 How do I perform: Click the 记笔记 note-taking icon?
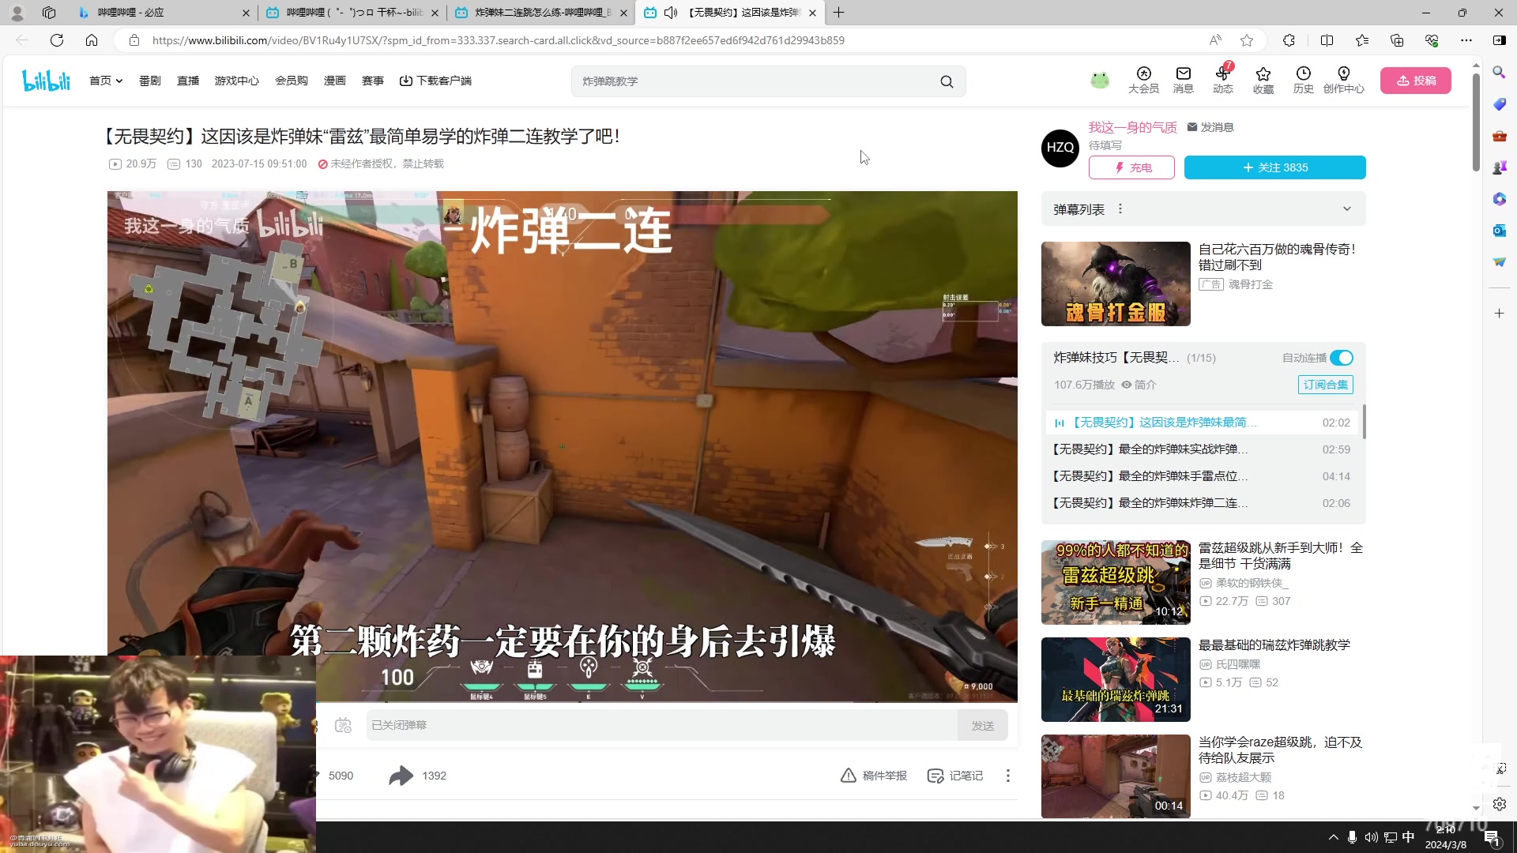pos(936,776)
